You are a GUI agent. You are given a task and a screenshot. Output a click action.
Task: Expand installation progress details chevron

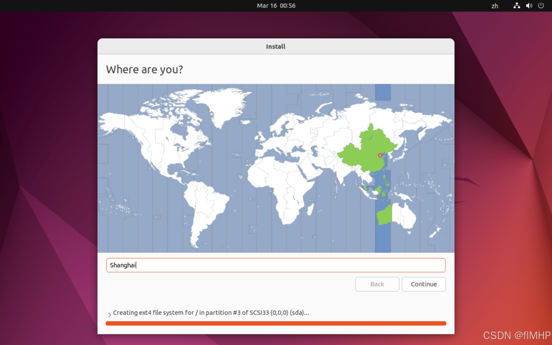pos(110,314)
